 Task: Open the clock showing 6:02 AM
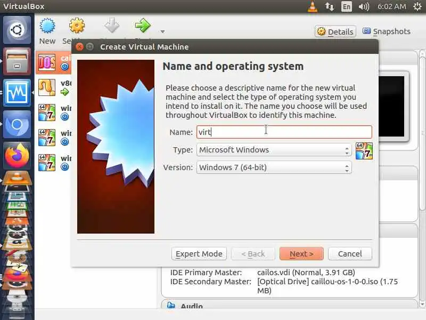(x=392, y=6)
